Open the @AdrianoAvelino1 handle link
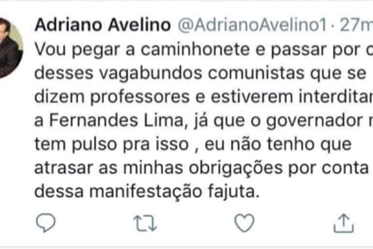373x249 pixels. (252, 25)
